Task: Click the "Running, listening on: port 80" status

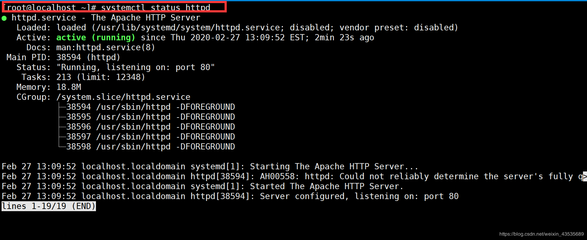Action: [x=135, y=67]
